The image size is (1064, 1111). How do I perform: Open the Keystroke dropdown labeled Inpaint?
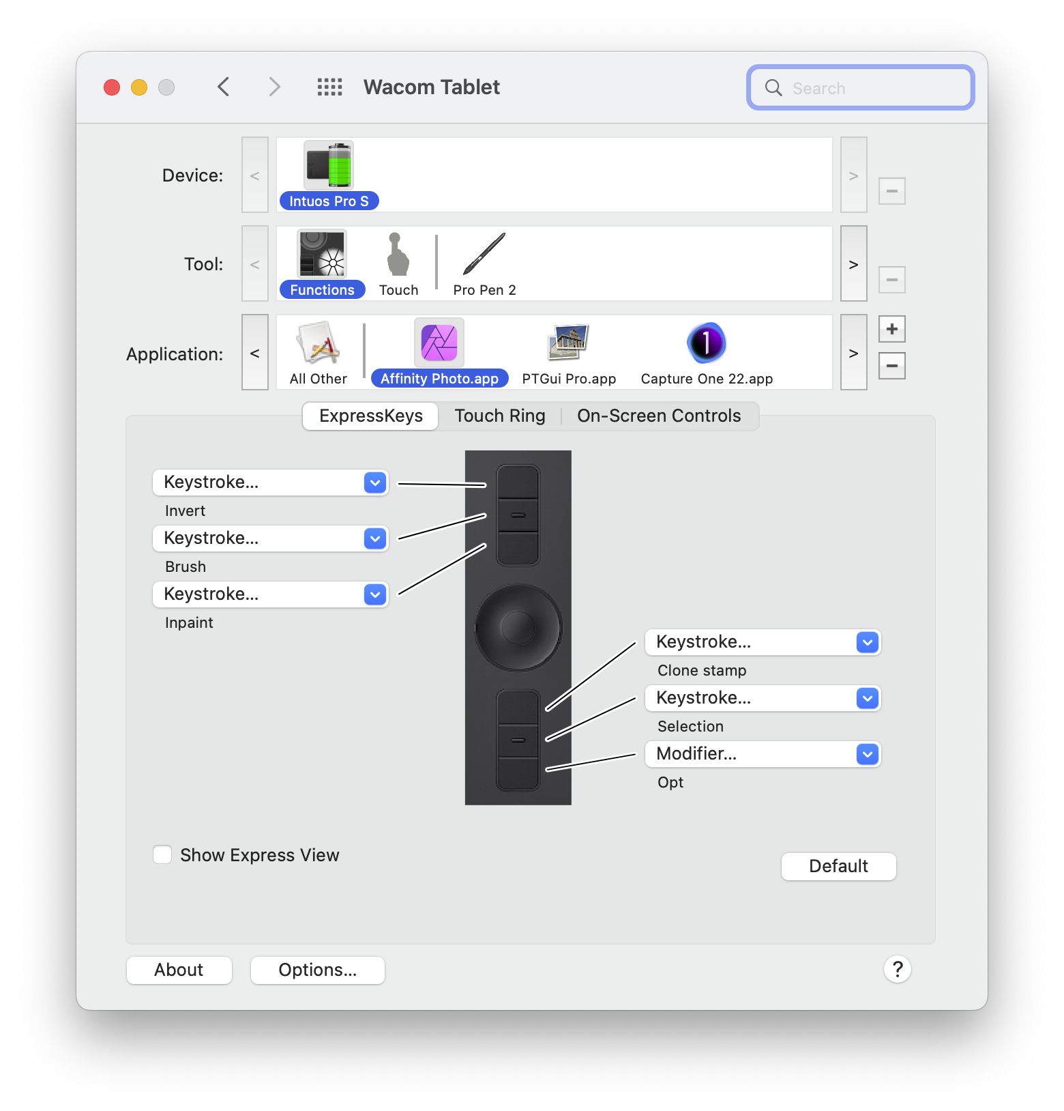pyautogui.click(x=270, y=594)
